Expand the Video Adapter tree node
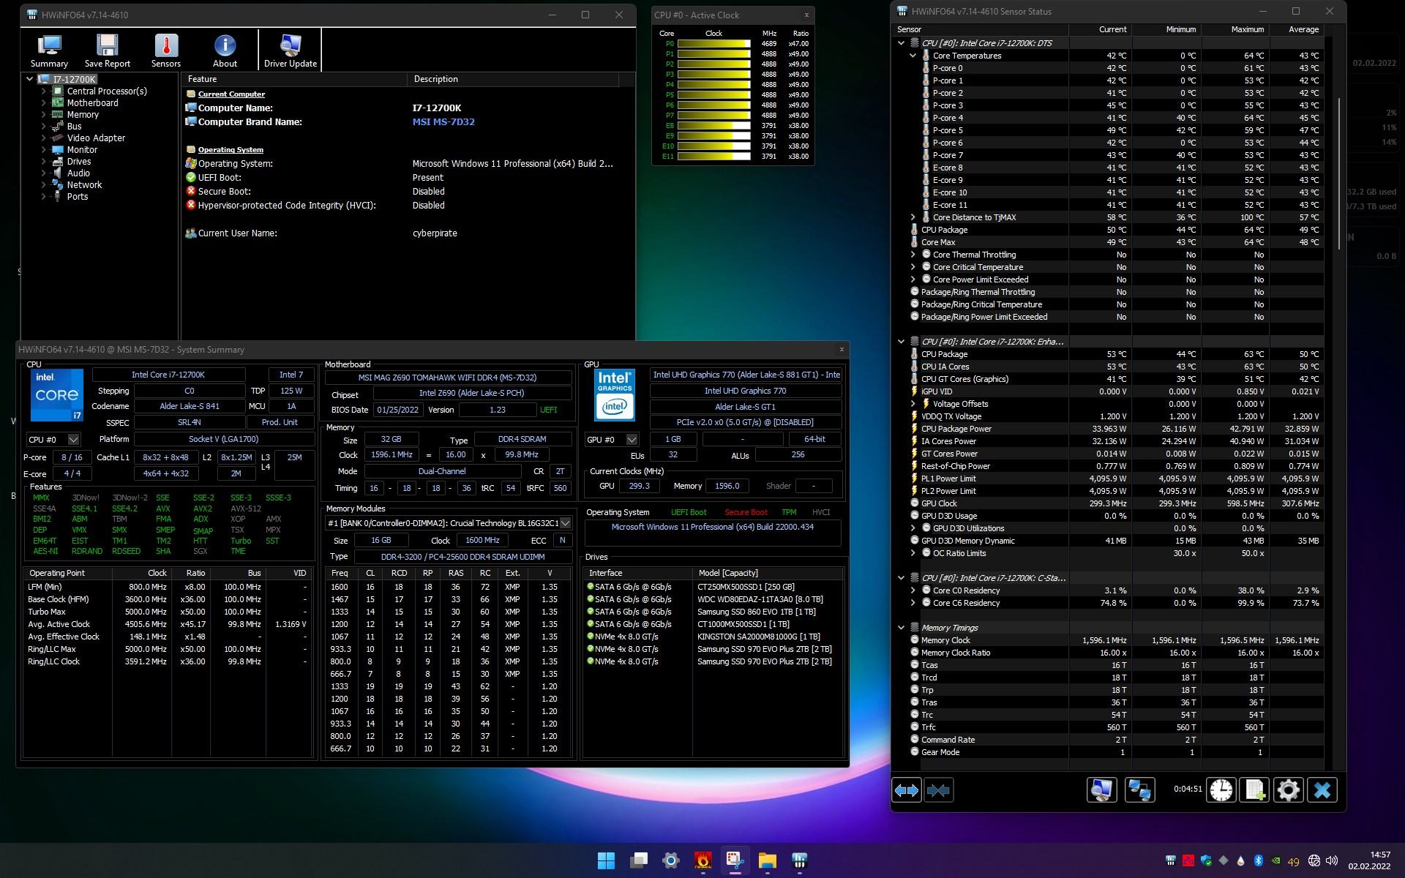The width and height of the screenshot is (1405, 878). pyautogui.click(x=43, y=138)
